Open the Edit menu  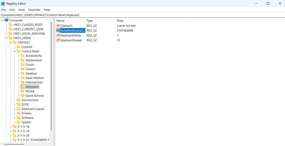point(12,10)
